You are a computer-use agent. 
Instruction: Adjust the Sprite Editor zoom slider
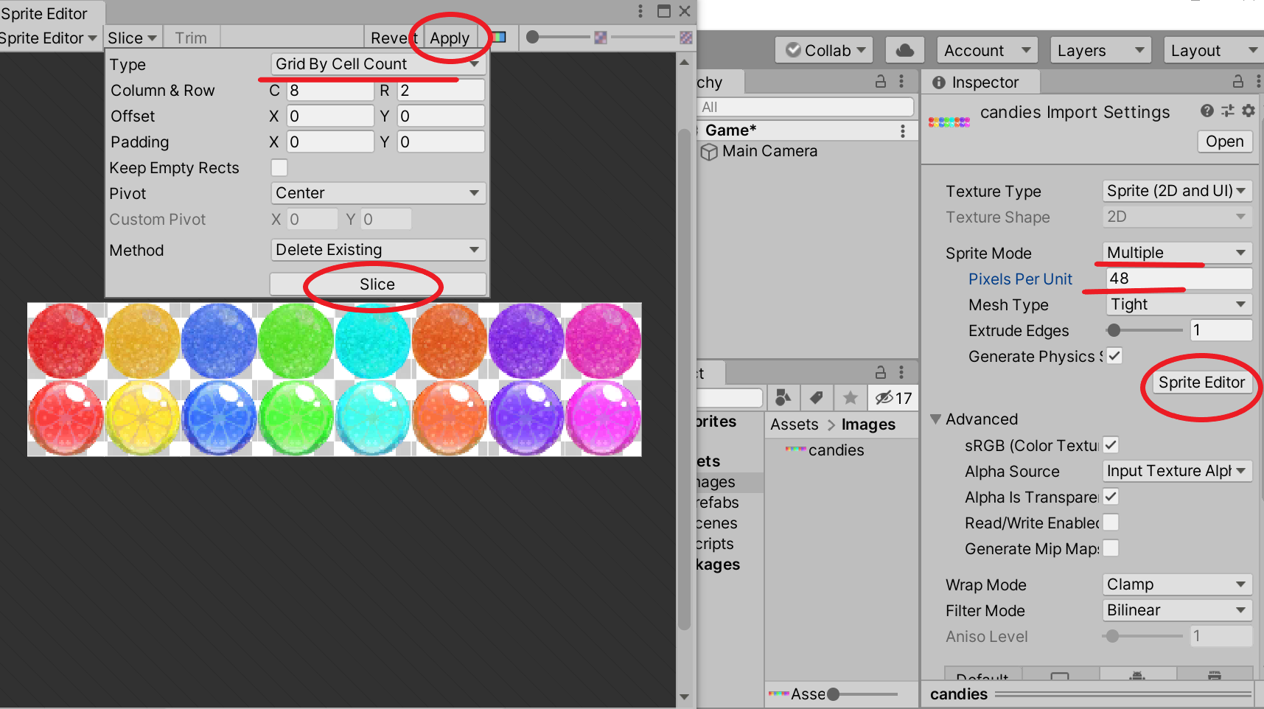tap(559, 37)
